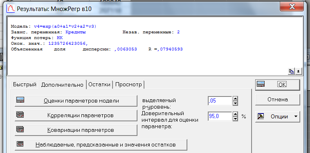Click the loss function value НК
Viewport: 310px width, 153px height.
click(x=60, y=38)
